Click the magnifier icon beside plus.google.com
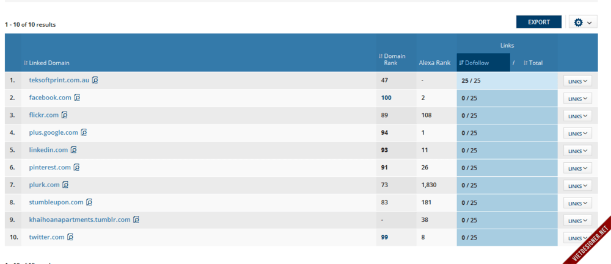The height and width of the screenshot is (264, 611). click(84, 132)
